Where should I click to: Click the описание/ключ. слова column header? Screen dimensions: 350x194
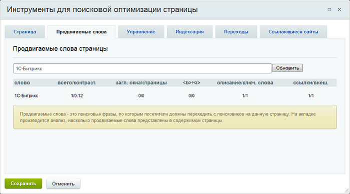[245, 83]
